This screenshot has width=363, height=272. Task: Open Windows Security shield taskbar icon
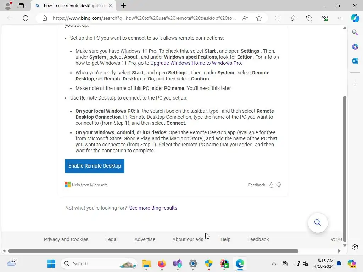coord(208,263)
